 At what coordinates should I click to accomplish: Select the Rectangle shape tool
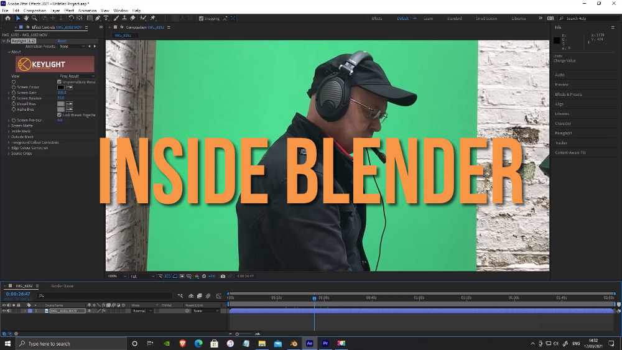coord(90,18)
